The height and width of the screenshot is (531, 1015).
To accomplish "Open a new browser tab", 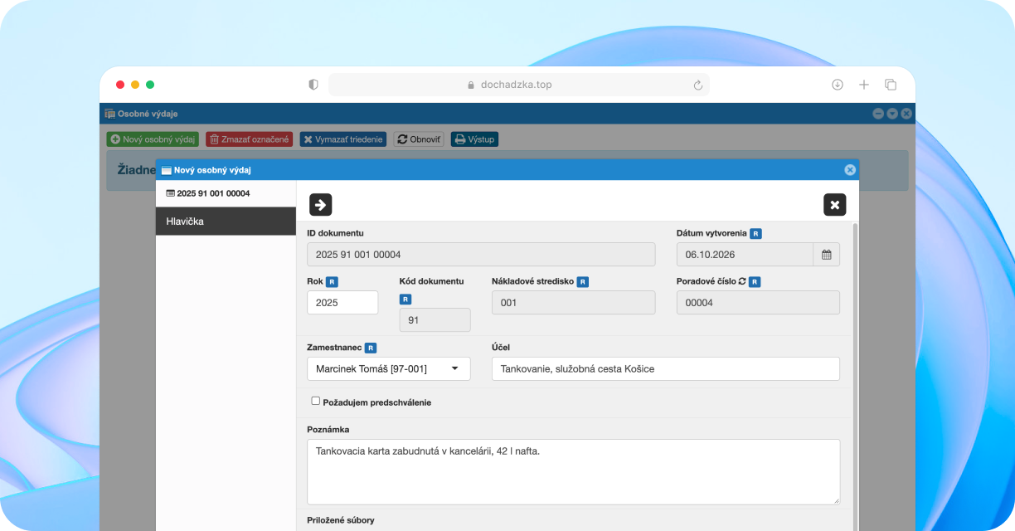I will tap(864, 85).
